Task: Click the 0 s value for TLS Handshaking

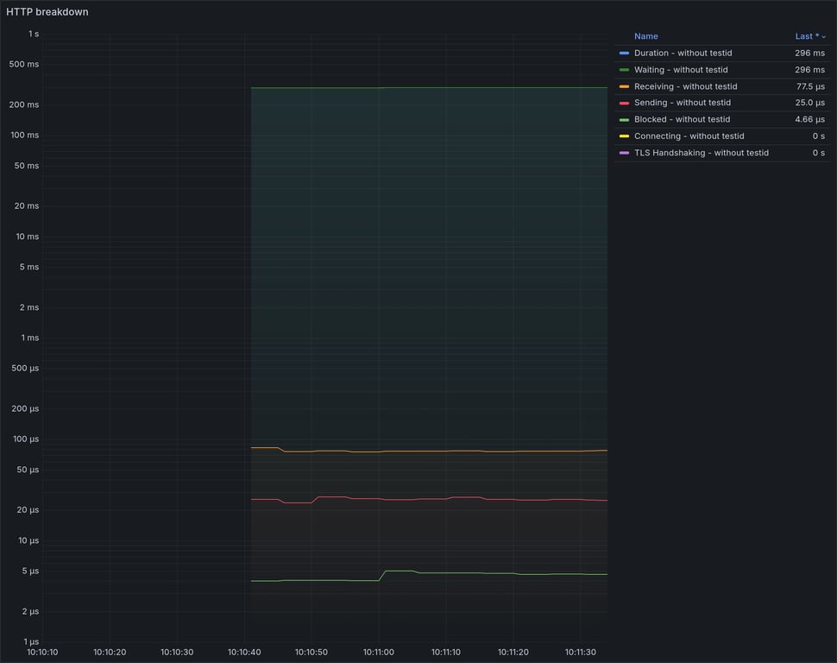Action: coord(818,153)
